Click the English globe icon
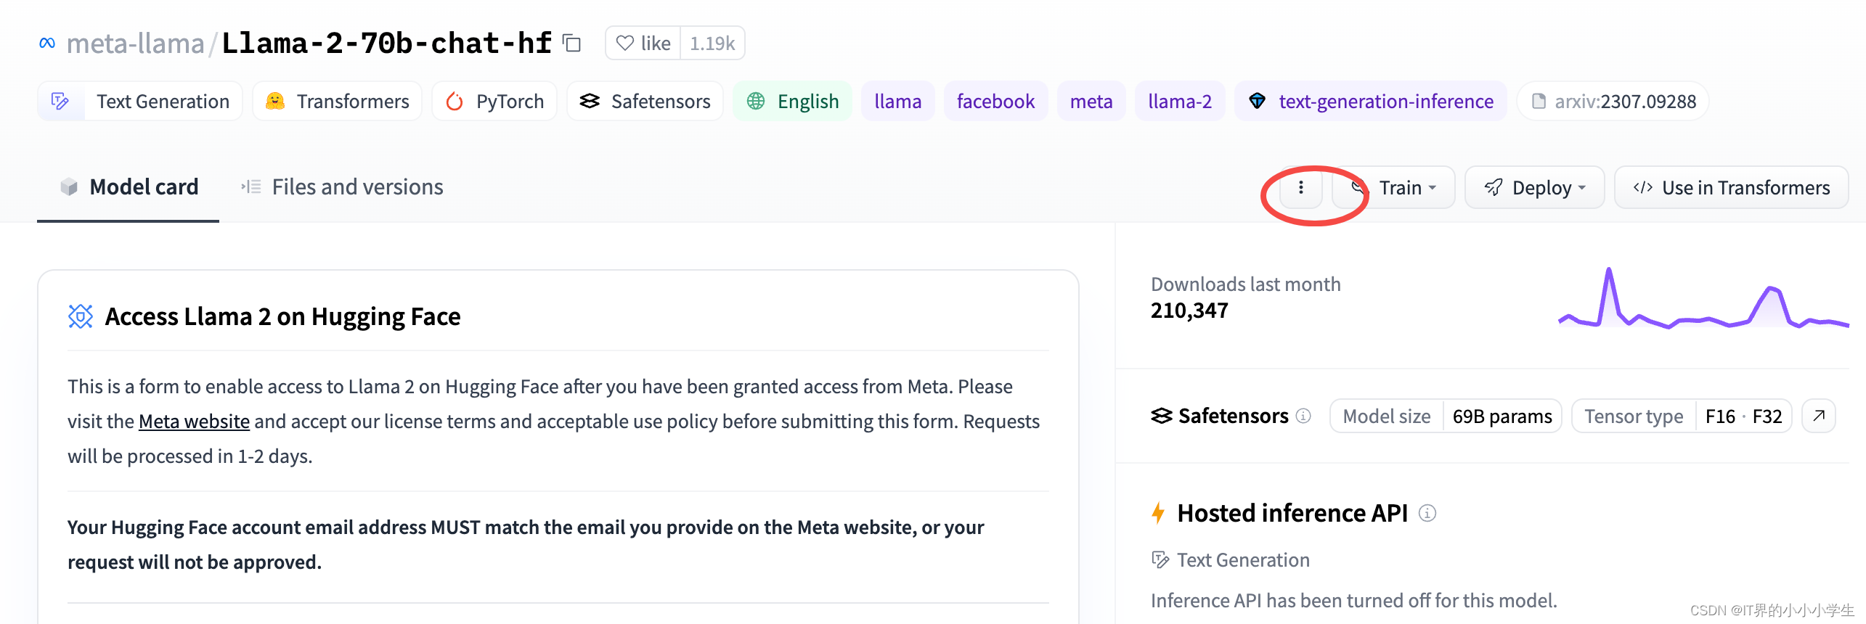Image resolution: width=1866 pixels, height=624 pixels. point(756,101)
